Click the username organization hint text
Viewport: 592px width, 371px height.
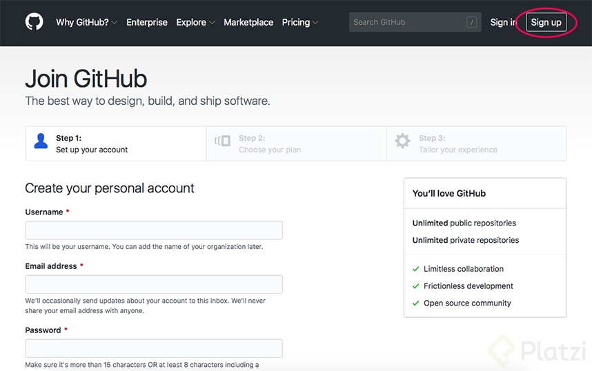point(144,246)
